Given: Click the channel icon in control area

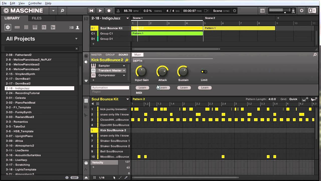Looking at the screenshot, I should point(86,56).
